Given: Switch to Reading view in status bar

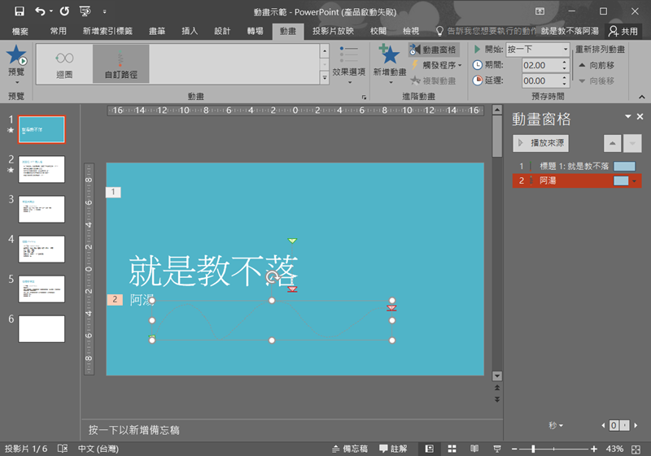Looking at the screenshot, I should tap(472, 449).
